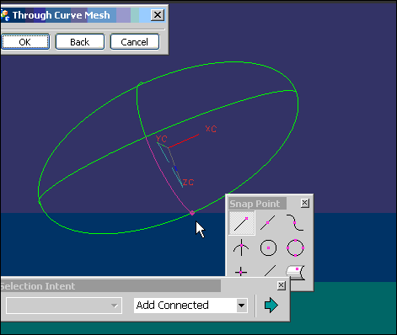Select the Point on Curve snap icon
The image size is (397, 335).
pos(270,271)
